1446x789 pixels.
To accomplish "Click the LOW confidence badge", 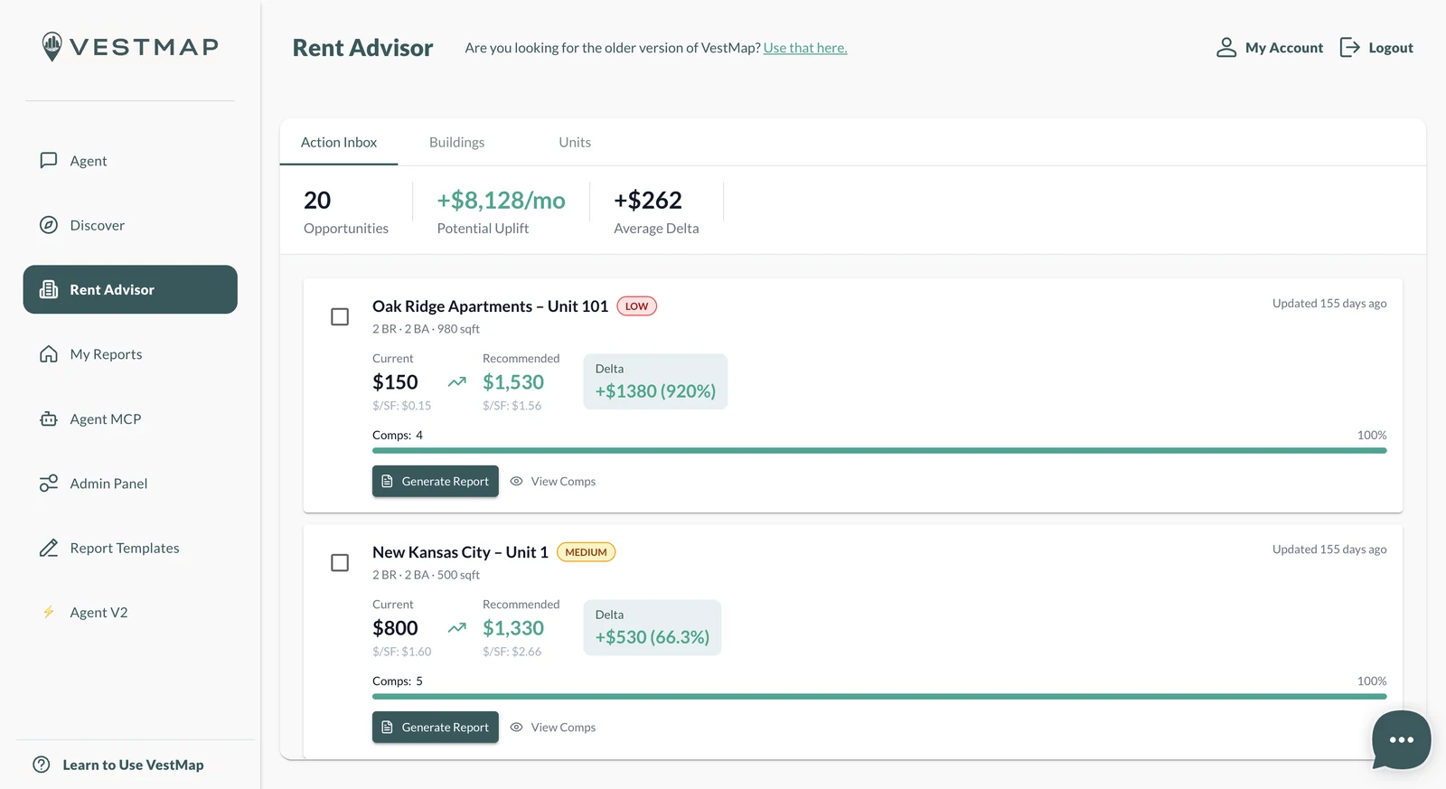I will (x=637, y=305).
